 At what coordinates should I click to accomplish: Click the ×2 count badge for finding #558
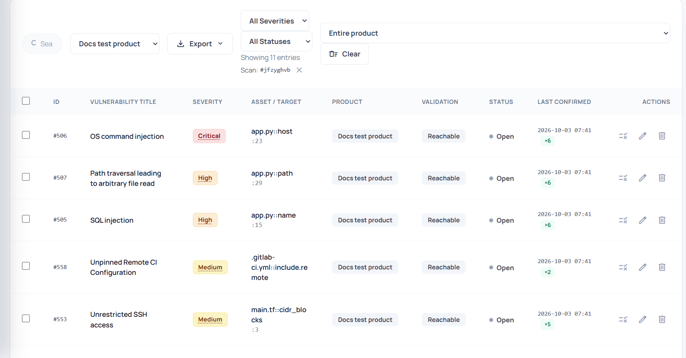point(548,272)
